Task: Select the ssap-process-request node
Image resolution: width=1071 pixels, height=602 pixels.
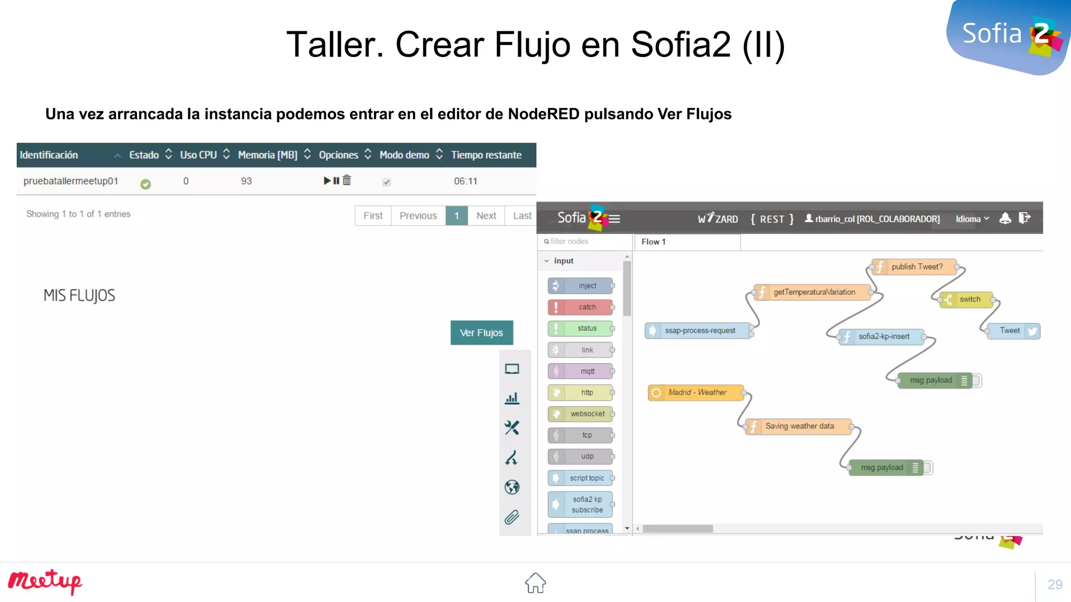Action: [x=698, y=331]
